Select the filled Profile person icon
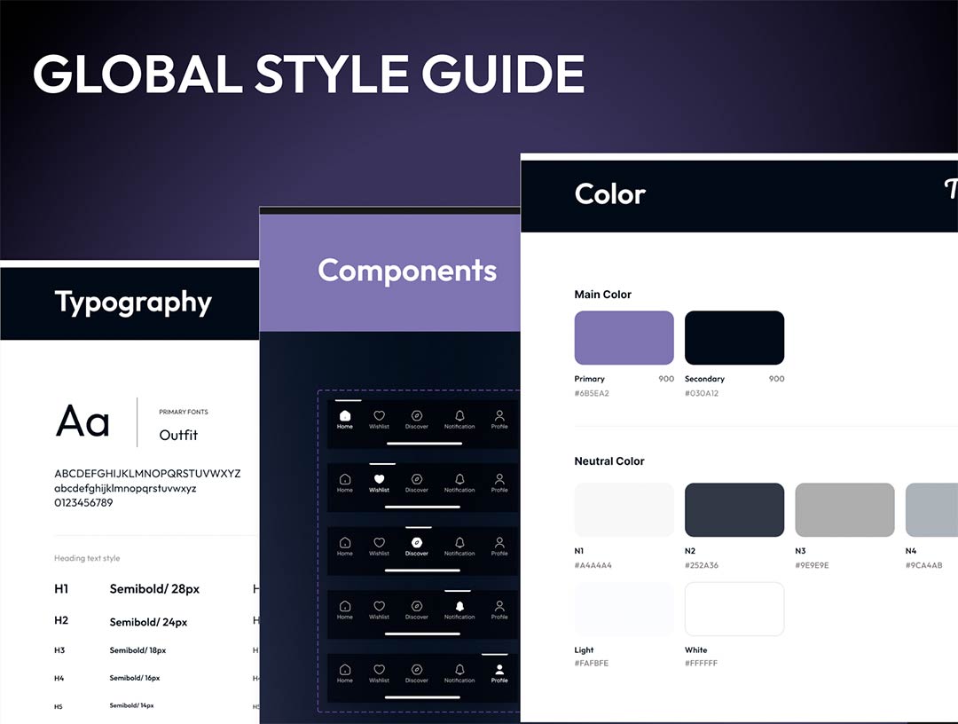This screenshot has height=724, width=958. [499, 670]
